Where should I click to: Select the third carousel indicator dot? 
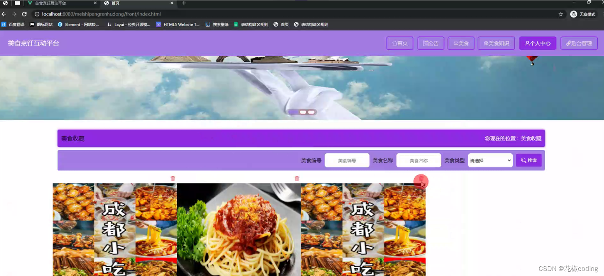coord(311,112)
